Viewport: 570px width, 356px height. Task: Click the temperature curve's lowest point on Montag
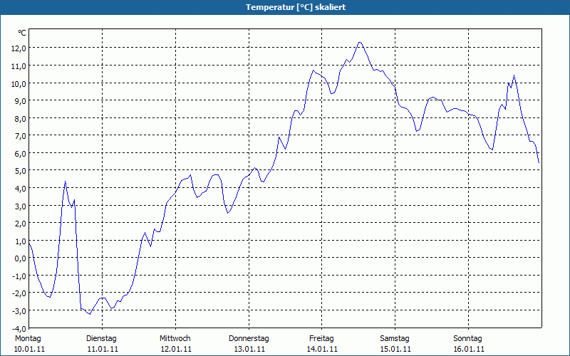coord(90,313)
